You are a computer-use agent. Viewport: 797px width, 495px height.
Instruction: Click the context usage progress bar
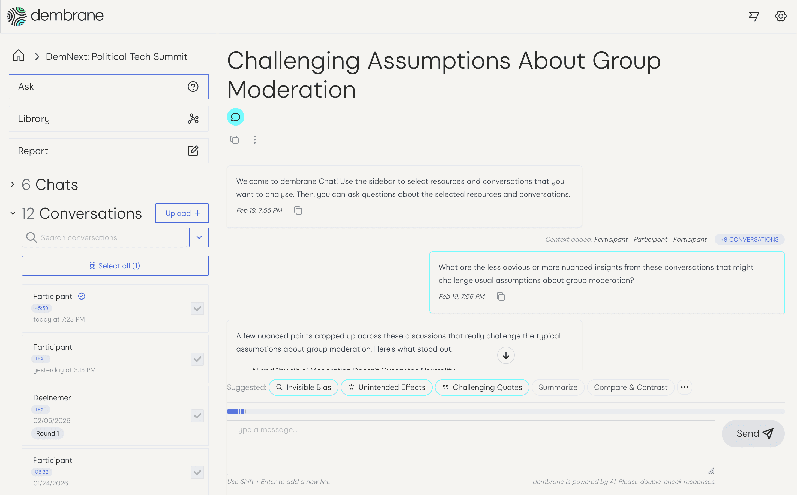coord(505,411)
